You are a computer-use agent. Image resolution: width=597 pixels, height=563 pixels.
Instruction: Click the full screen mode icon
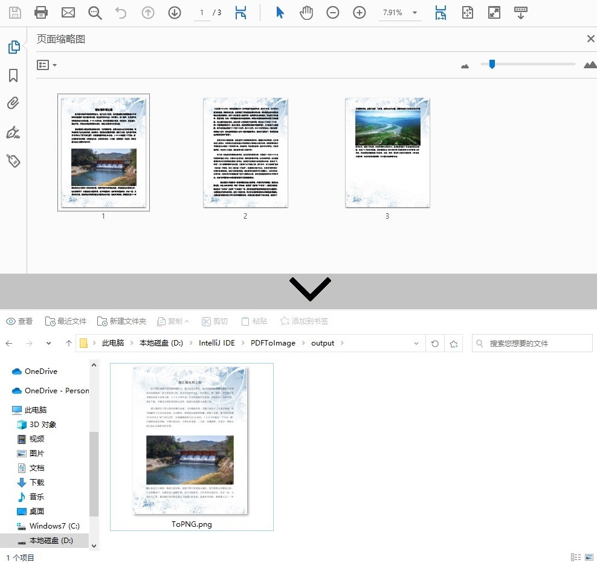(x=494, y=13)
